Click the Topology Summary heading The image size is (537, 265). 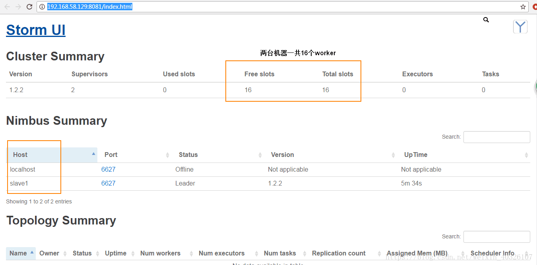point(61,221)
